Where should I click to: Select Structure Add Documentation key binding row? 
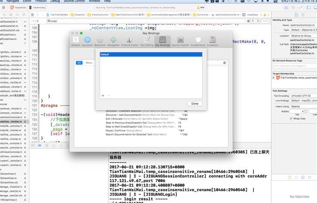[147, 115]
